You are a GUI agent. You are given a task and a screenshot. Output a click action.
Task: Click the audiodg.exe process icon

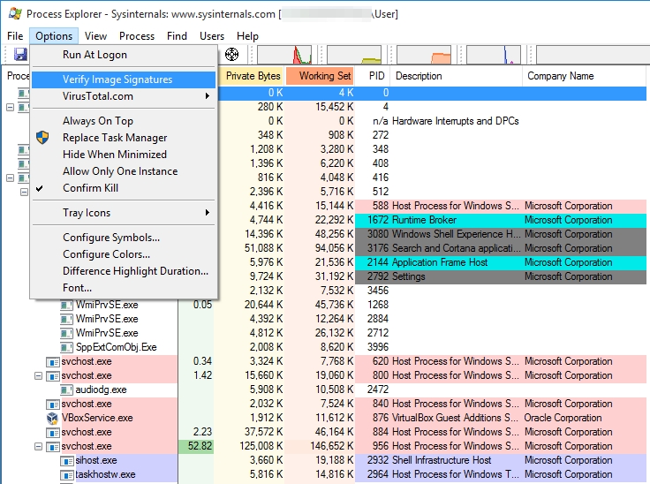click(x=66, y=389)
